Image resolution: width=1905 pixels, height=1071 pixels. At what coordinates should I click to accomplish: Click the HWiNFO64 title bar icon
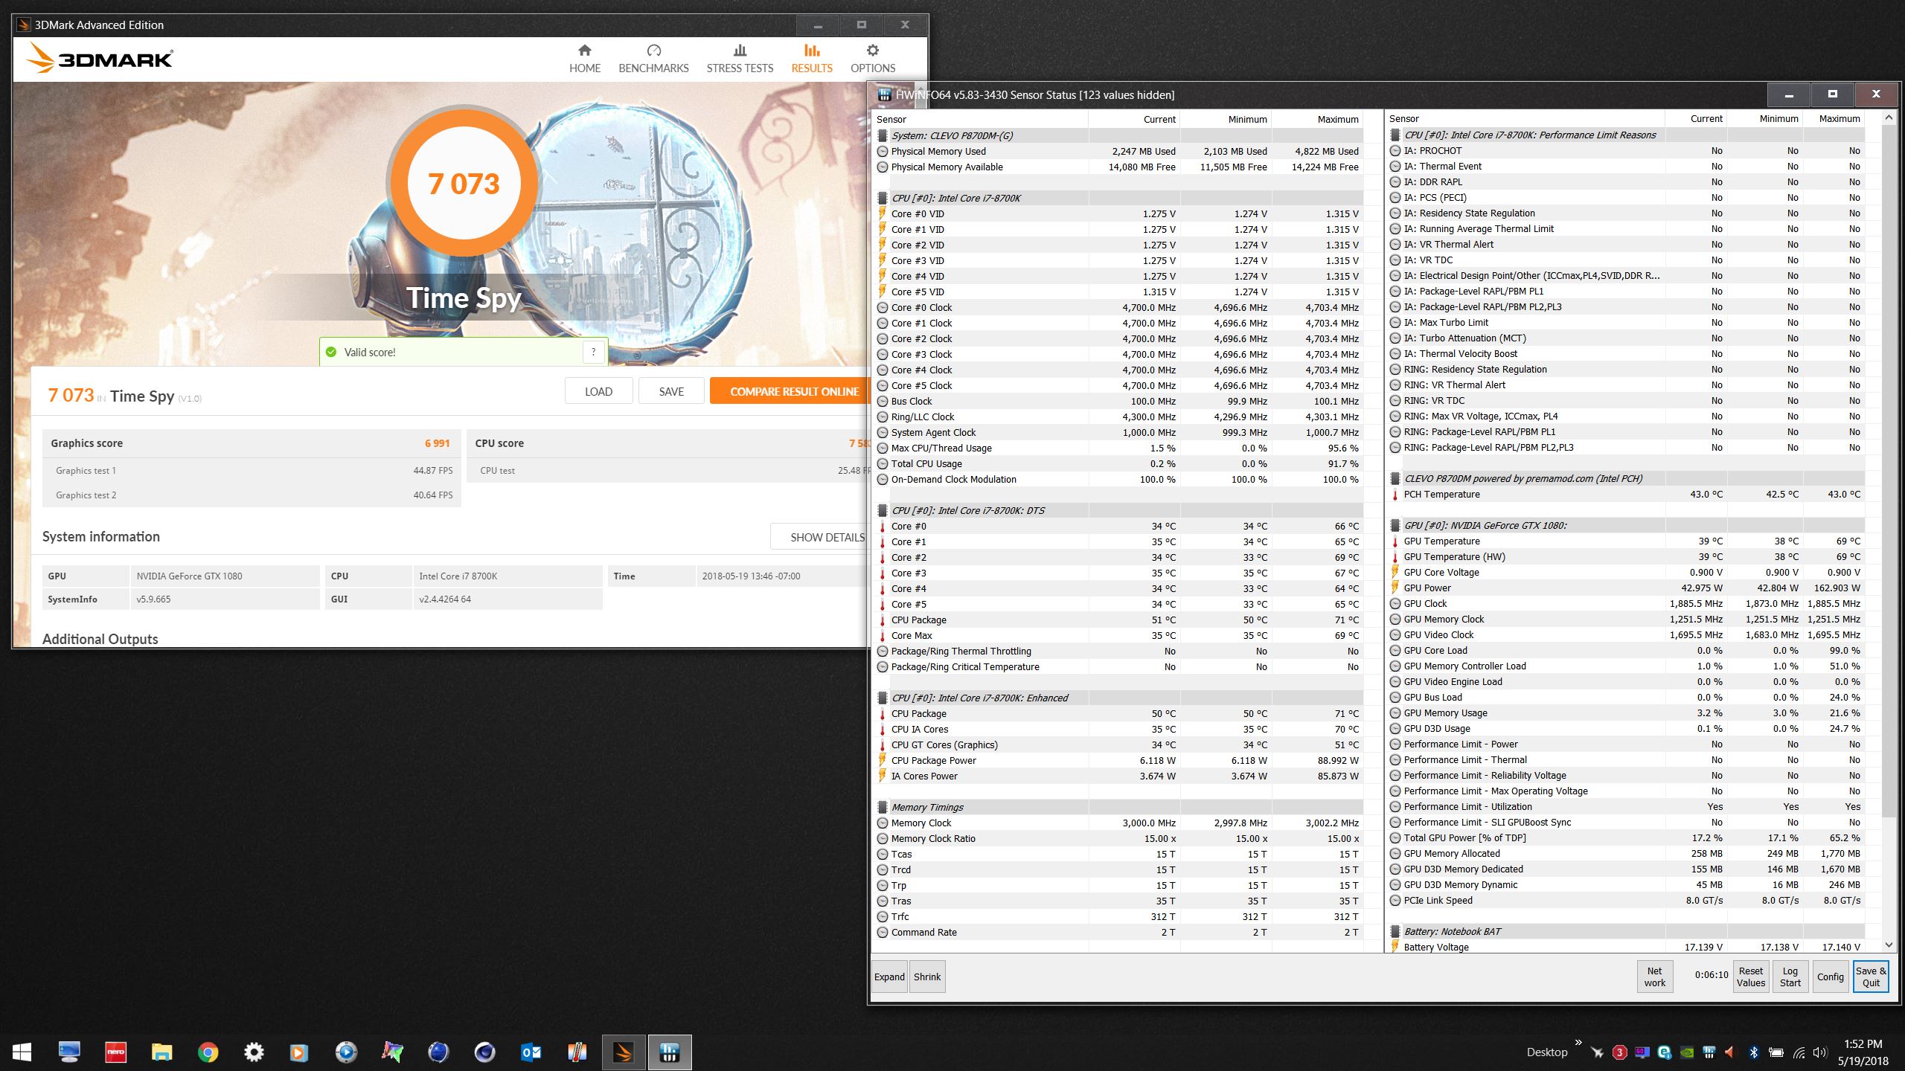884,94
